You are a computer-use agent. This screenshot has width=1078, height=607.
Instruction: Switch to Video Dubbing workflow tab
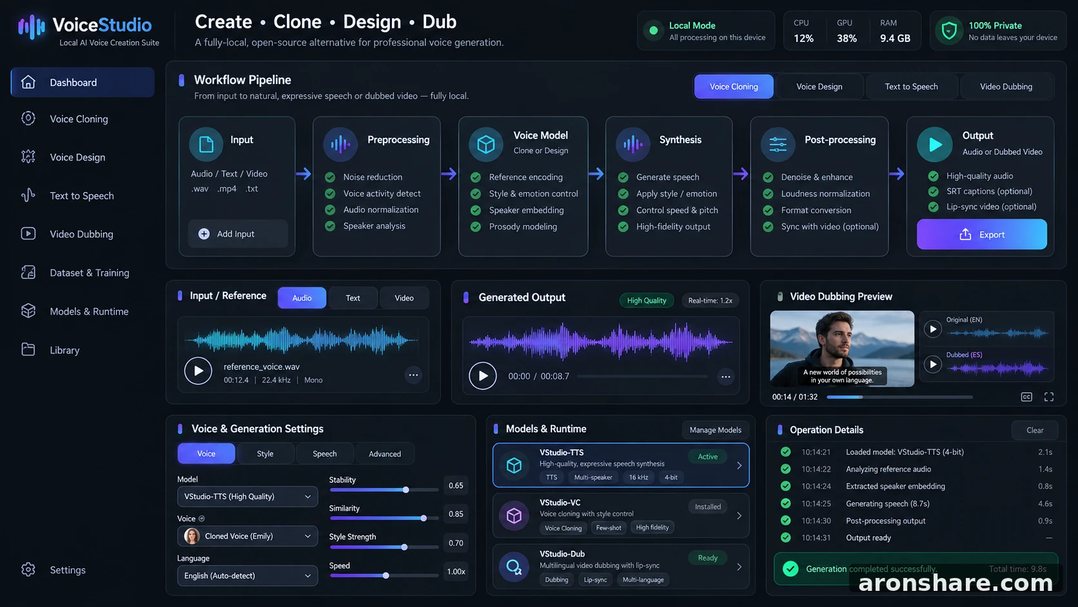(1006, 86)
